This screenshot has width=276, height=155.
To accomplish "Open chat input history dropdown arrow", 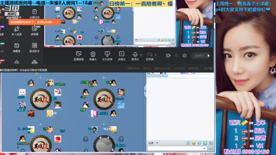I will click(x=204, y=148).
